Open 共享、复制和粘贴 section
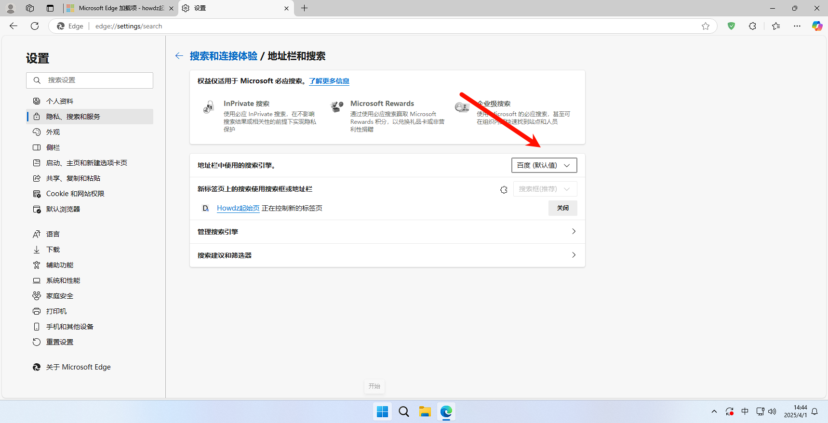The width and height of the screenshot is (828, 423). [x=90, y=178]
